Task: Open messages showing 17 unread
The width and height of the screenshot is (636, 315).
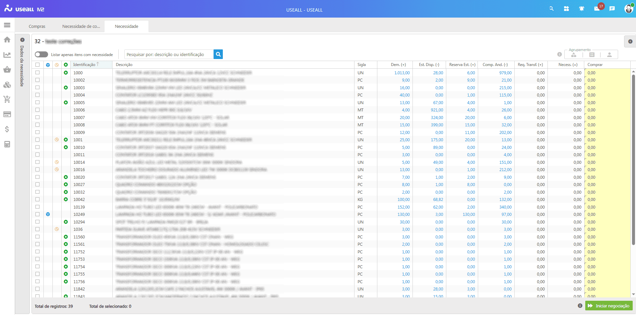Action: pyautogui.click(x=597, y=9)
